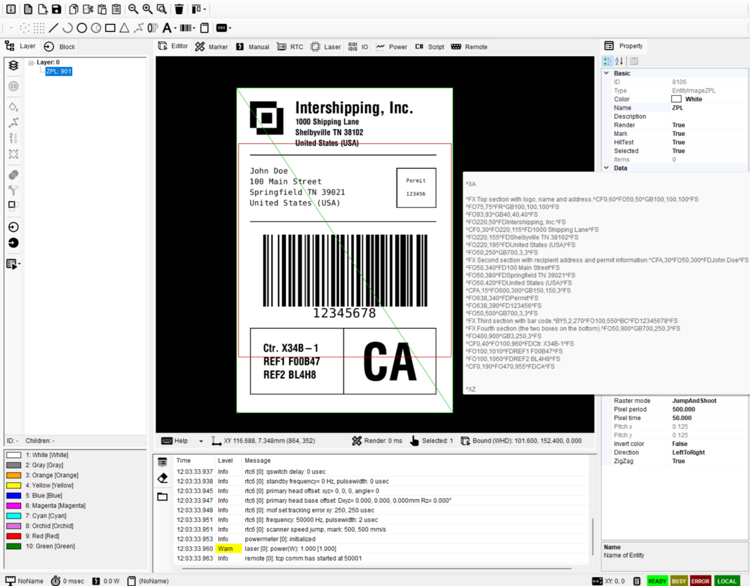Switch to the Laser tab
This screenshot has height=586, width=750.
point(326,47)
